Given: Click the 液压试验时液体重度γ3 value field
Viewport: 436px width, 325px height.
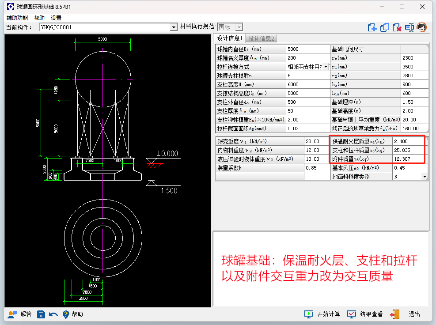Looking at the screenshot, I should [317, 159].
